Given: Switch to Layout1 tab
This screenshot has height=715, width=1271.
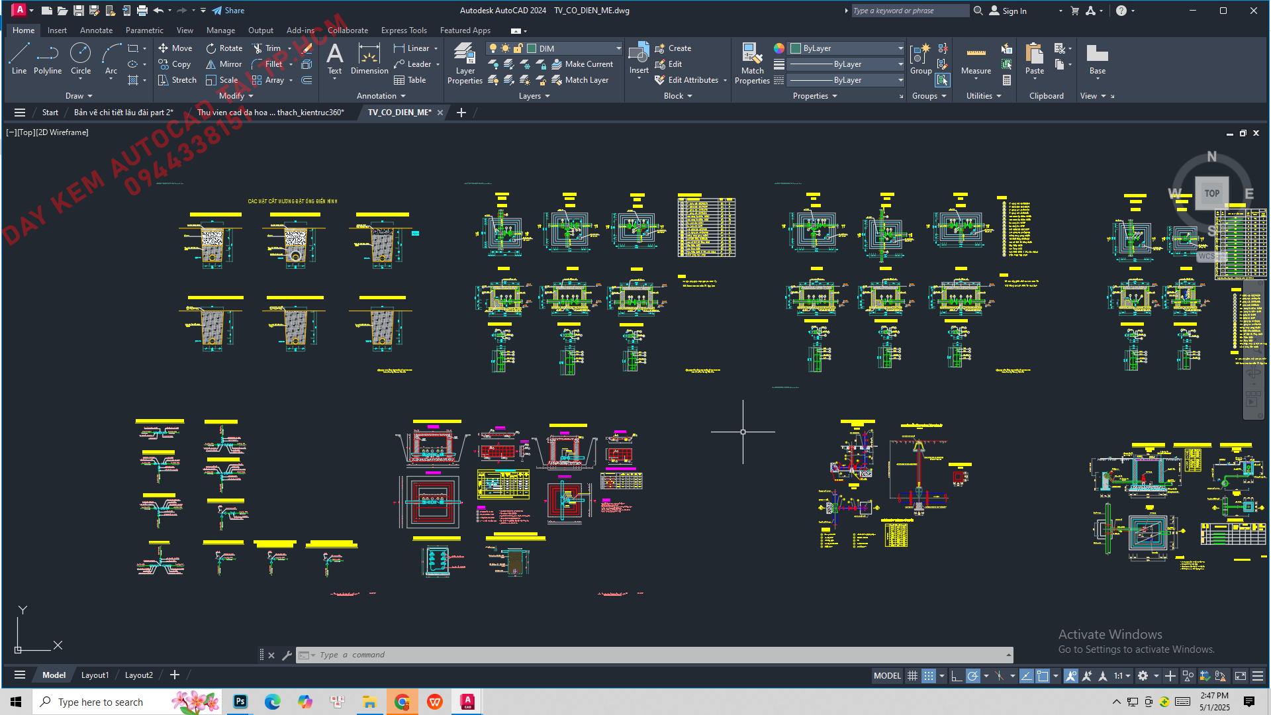Looking at the screenshot, I should (x=95, y=675).
